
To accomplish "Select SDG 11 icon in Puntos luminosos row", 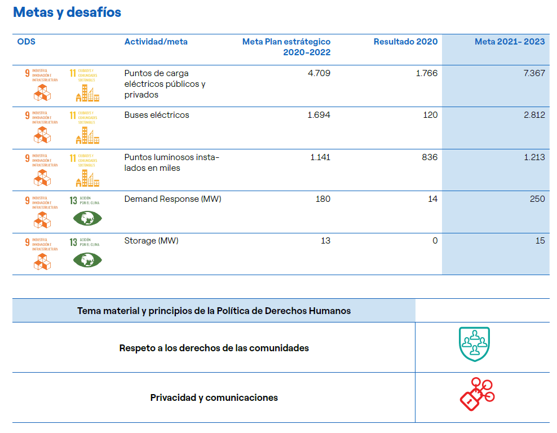I will [85, 170].
